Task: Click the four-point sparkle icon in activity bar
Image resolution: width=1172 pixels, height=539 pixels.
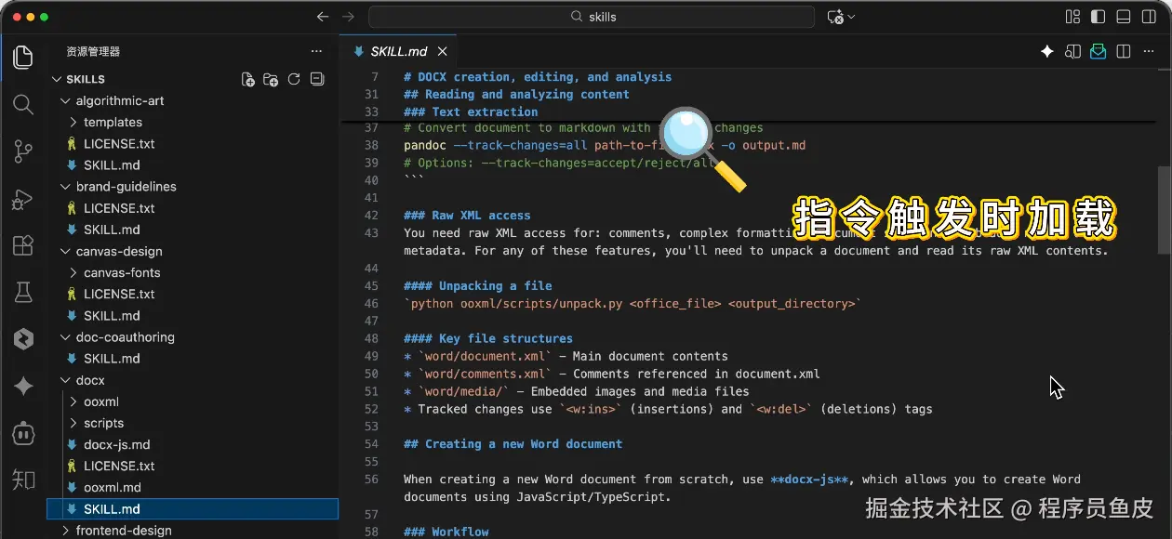Action: point(23,386)
